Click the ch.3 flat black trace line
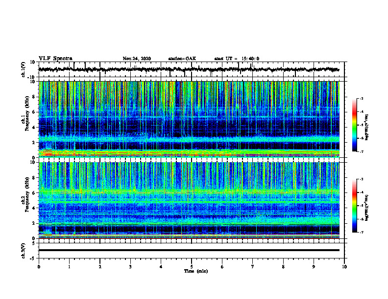The image size is (388, 299). 189,250
